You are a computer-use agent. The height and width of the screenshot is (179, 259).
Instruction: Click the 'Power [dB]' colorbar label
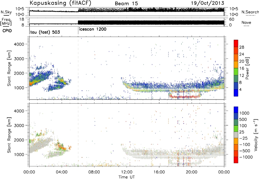click(x=247, y=68)
